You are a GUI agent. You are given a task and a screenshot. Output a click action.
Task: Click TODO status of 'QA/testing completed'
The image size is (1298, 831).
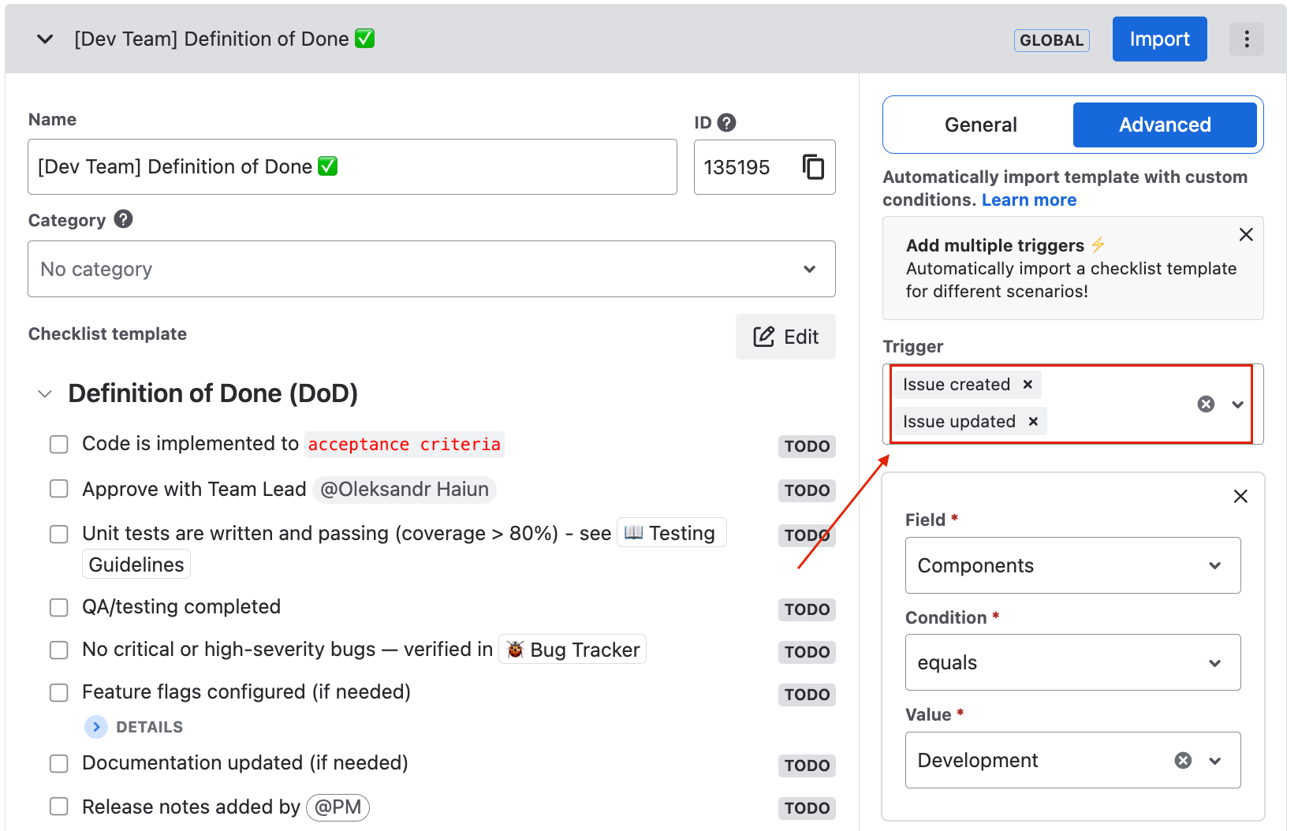click(x=807, y=609)
